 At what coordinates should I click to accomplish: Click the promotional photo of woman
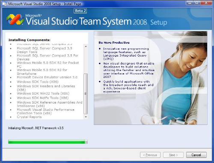pyautogui.click(x=151, y=78)
